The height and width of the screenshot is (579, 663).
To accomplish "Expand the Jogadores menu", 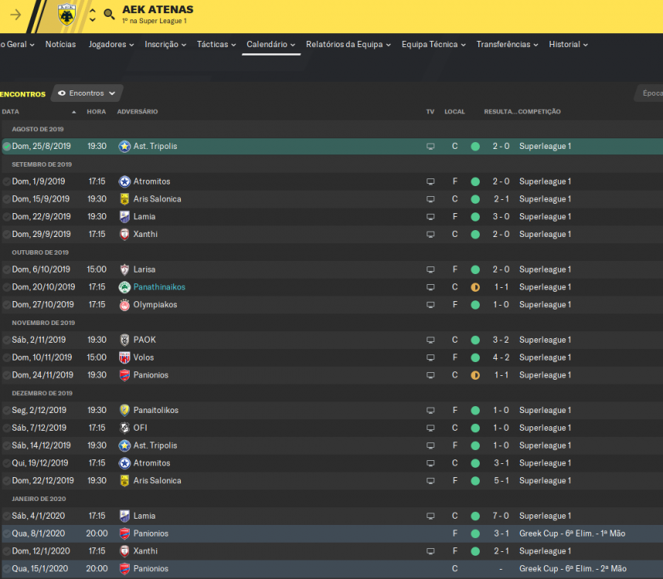I will point(111,44).
